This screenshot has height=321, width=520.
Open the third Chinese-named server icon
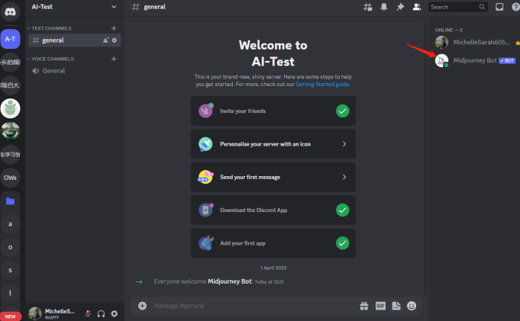tap(10, 154)
